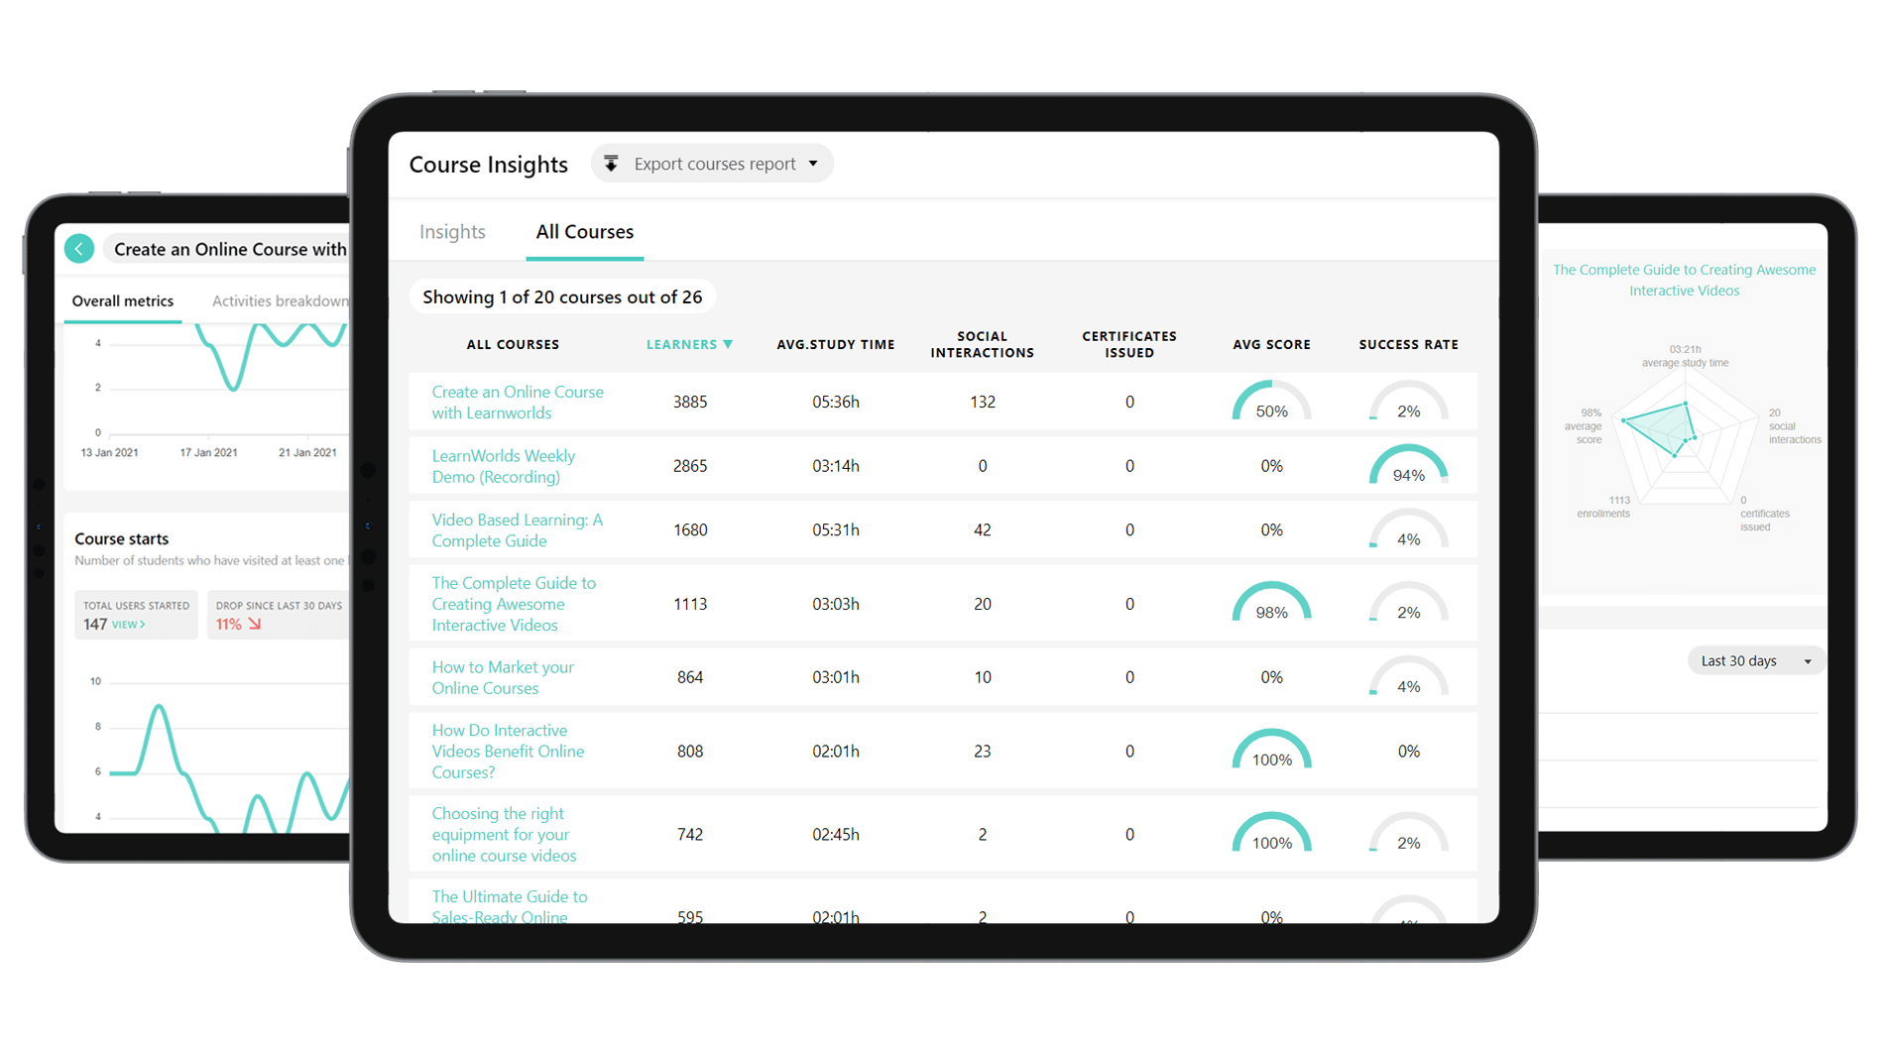Viewport: 1884px width, 1053px height.
Task: Open the Overall metrics tab on left tablet
Action: [123, 301]
